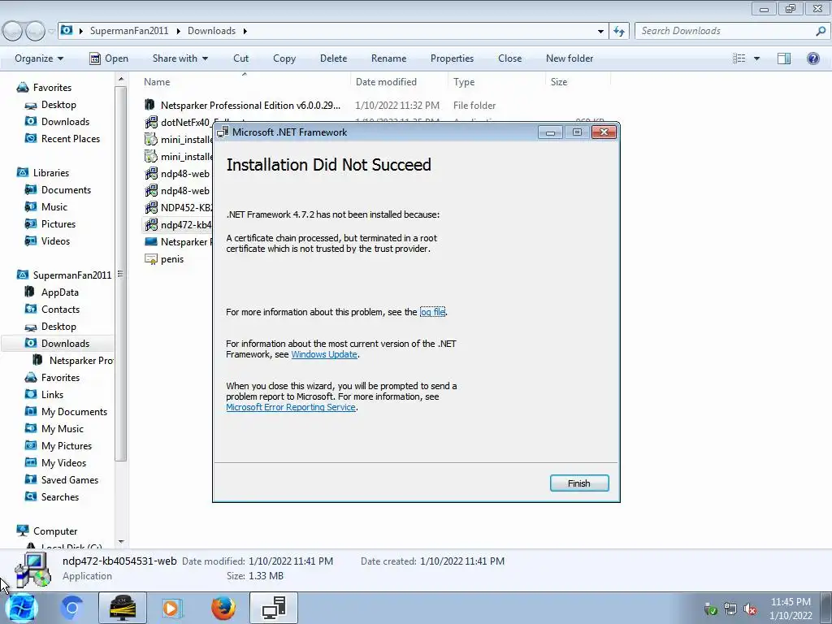The height and width of the screenshot is (624, 832).
Task: Click navigation pane scroll down arrow
Action: [121, 542]
